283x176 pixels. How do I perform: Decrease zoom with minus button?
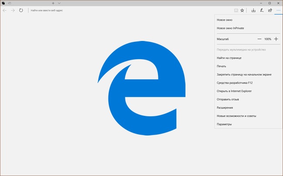click(259, 39)
